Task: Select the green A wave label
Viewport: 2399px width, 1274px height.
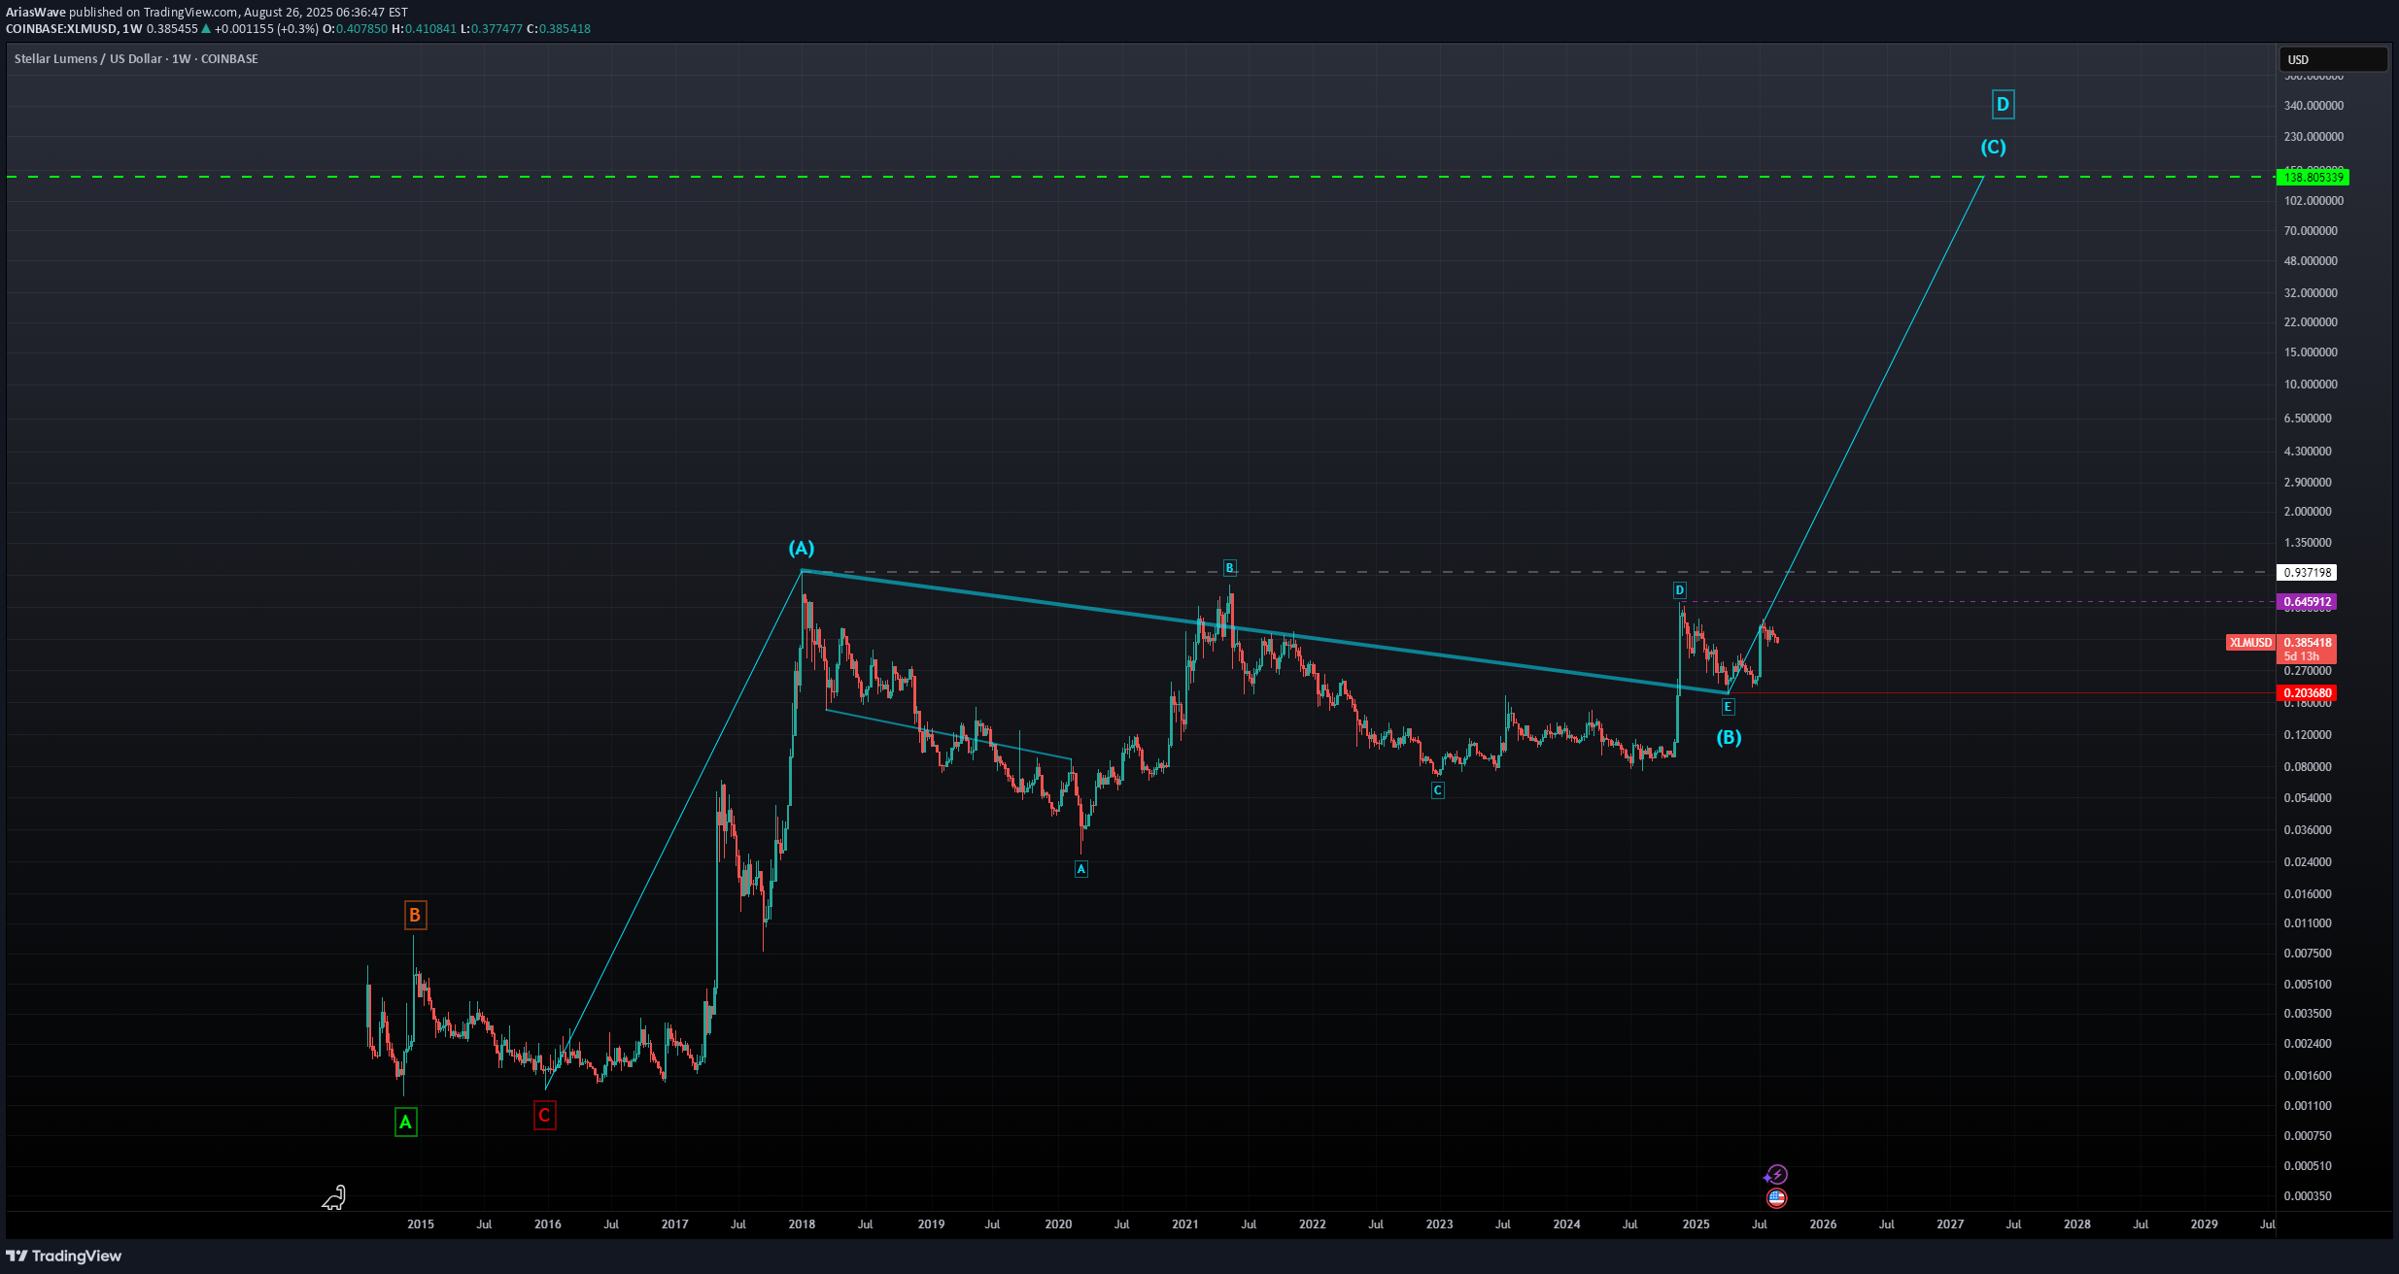Action: [x=406, y=1123]
